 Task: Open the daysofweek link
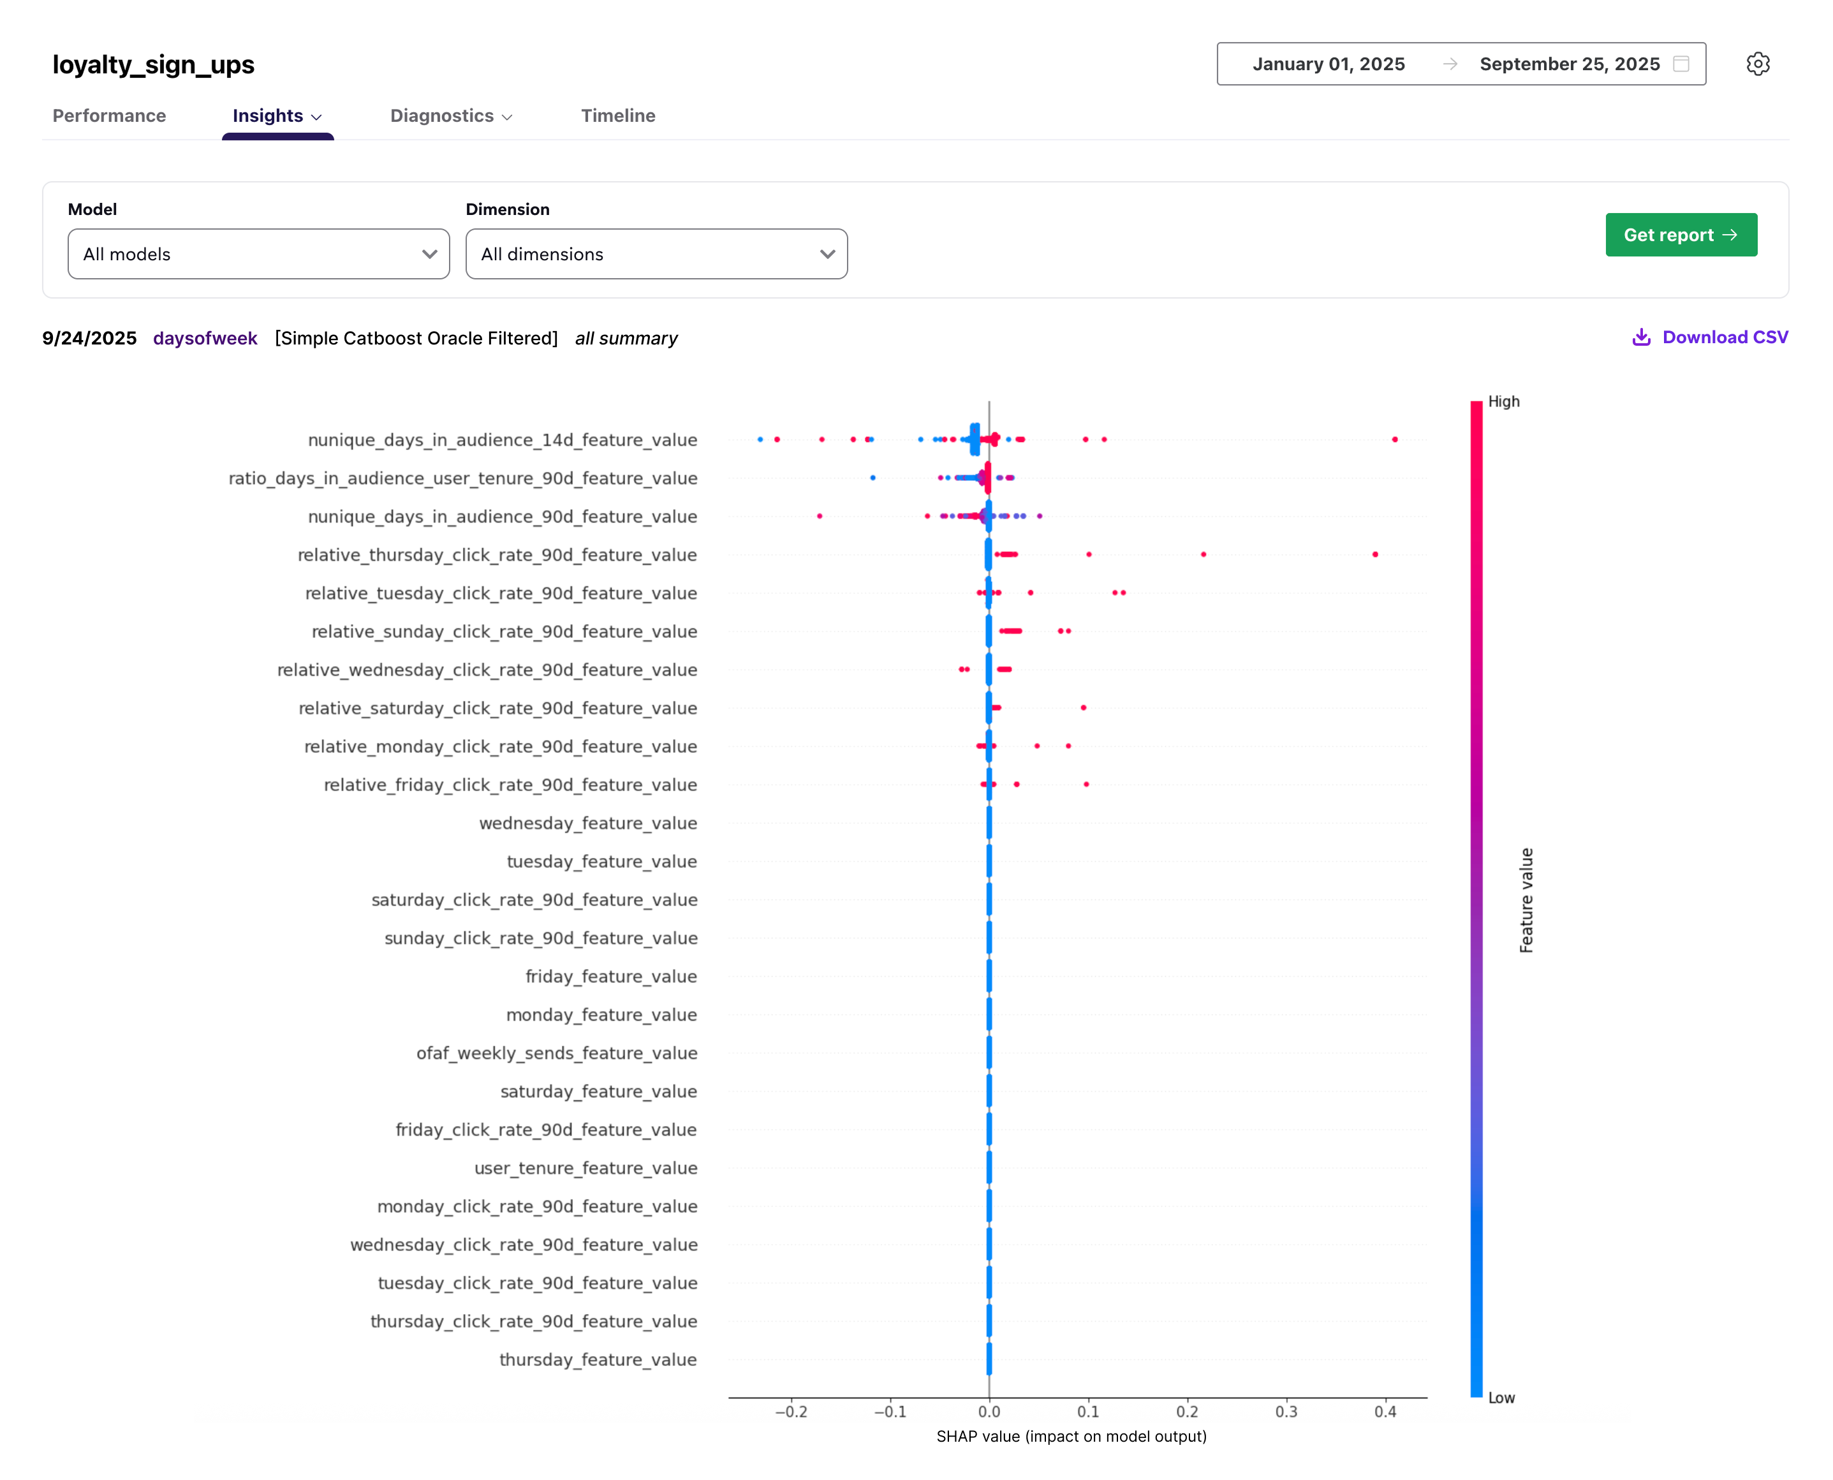205,337
